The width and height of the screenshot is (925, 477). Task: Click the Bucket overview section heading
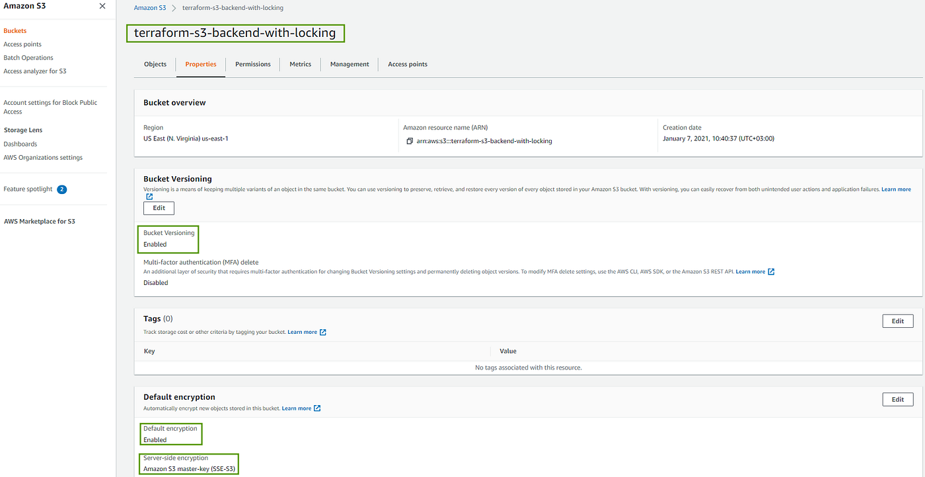coord(174,103)
